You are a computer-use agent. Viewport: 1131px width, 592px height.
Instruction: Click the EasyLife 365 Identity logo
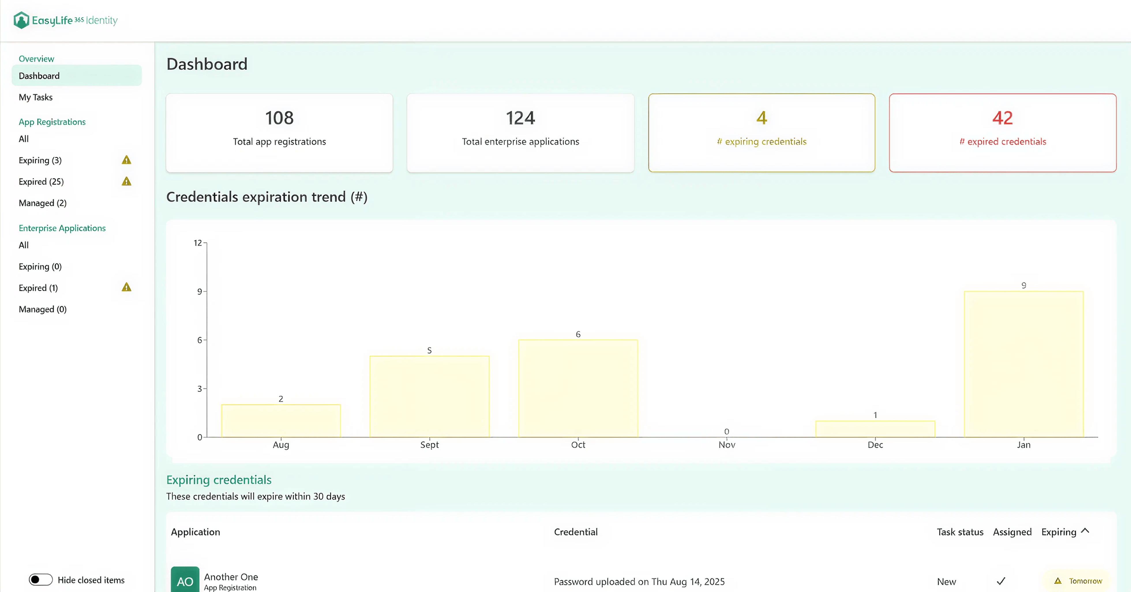[65, 20]
